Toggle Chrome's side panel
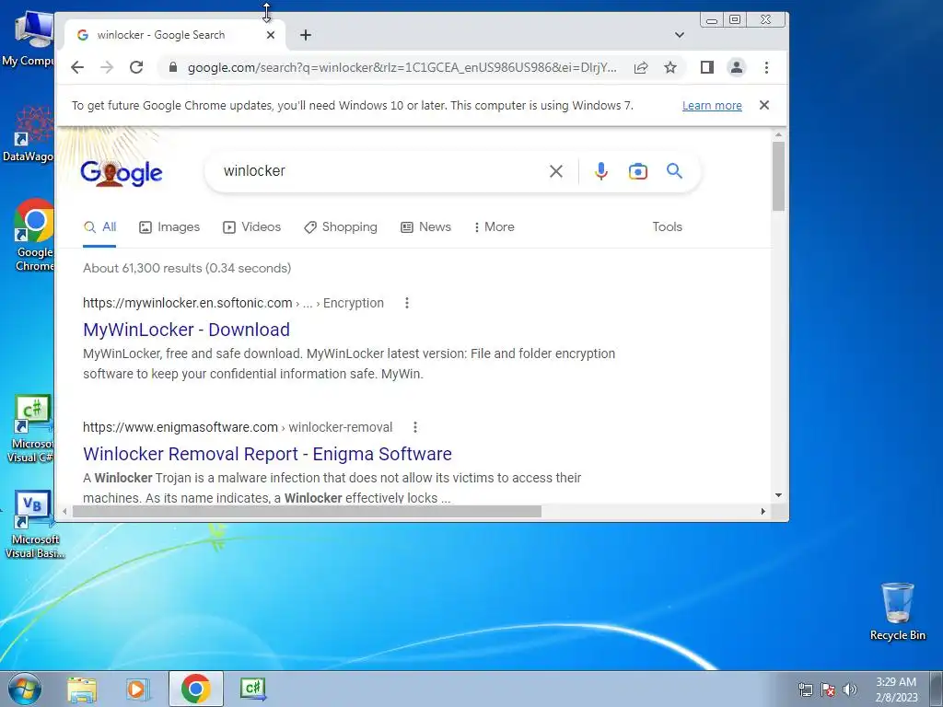943x707 pixels. [x=707, y=67]
